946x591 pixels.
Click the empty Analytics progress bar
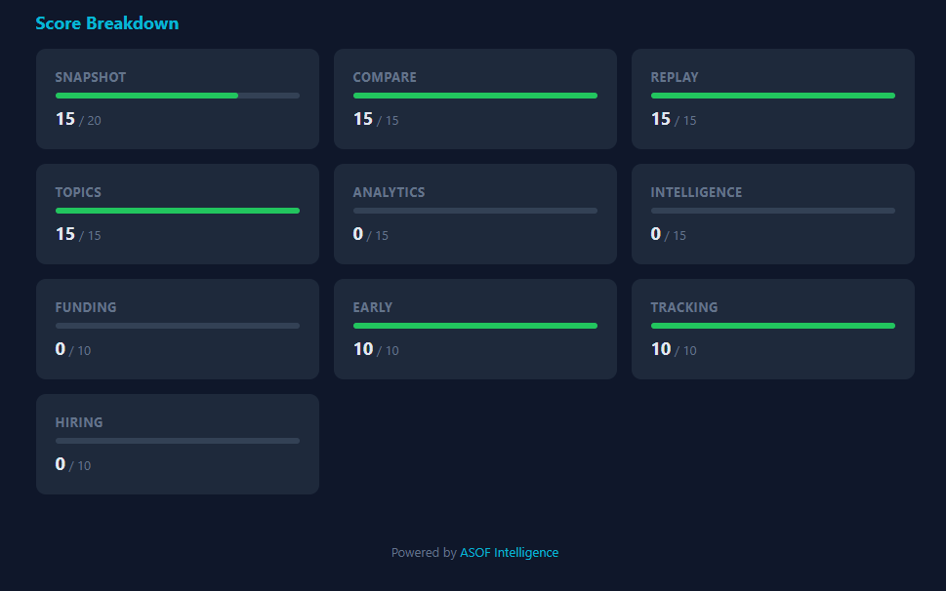pyautogui.click(x=475, y=211)
